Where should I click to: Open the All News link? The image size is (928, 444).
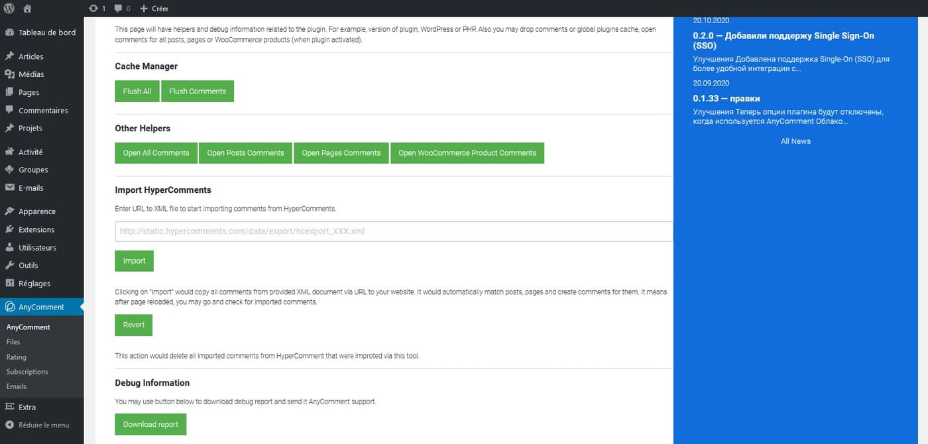tap(795, 141)
